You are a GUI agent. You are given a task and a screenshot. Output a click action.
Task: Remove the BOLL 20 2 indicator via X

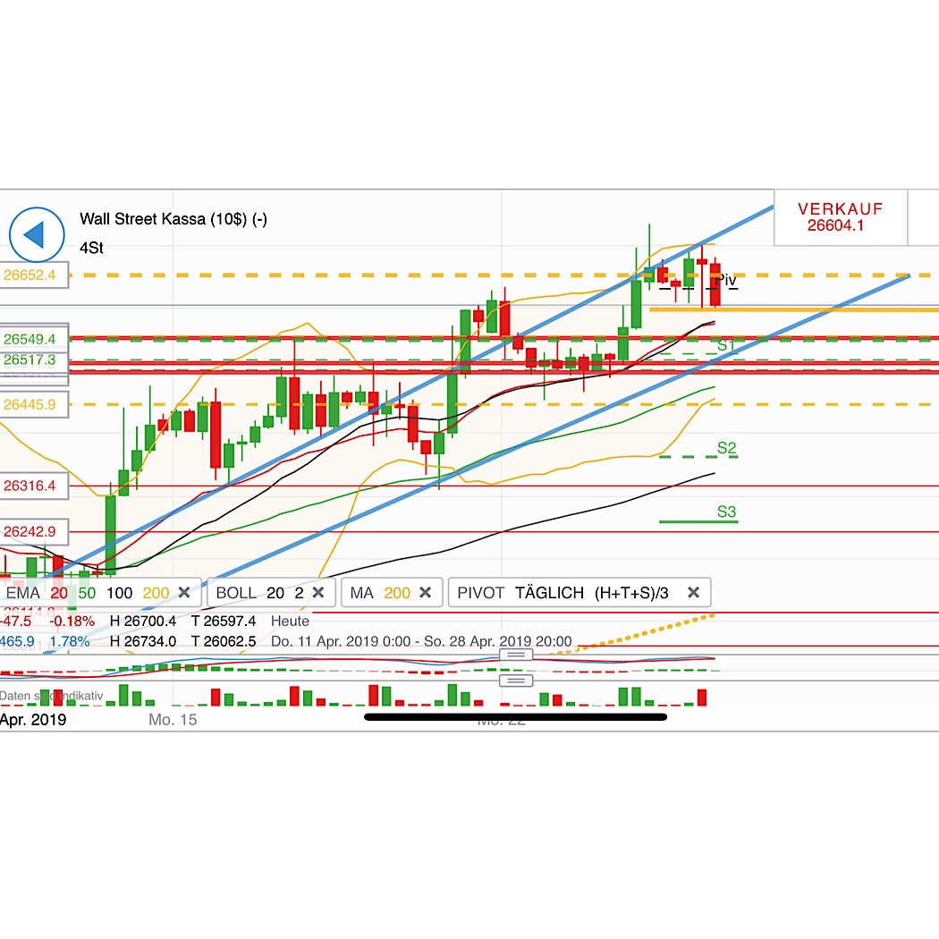(x=317, y=592)
